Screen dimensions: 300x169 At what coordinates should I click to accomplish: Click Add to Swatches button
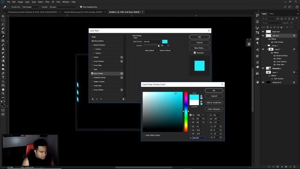click(x=214, y=103)
